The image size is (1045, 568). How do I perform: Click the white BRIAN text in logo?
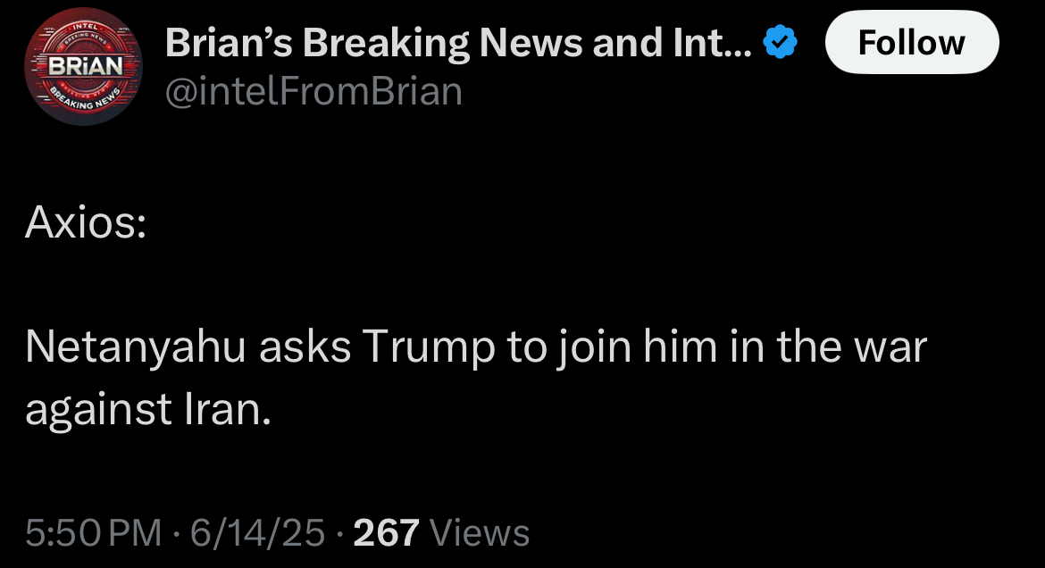pyautogui.click(x=86, y=66)
